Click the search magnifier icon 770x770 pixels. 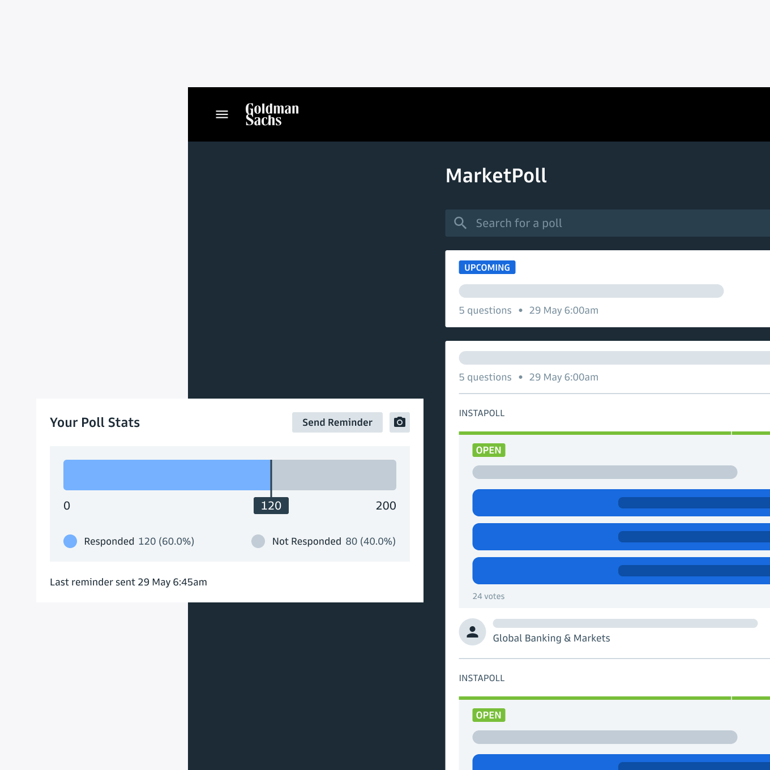(460, 223)
